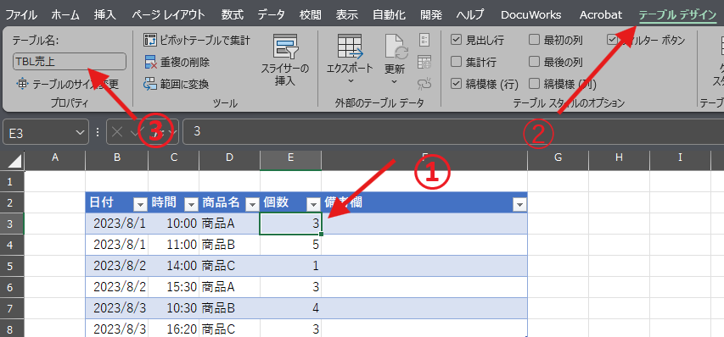724x337 pixels.
Task: Switch to the 挿入 tab
Action: click(x=104, y=14)
